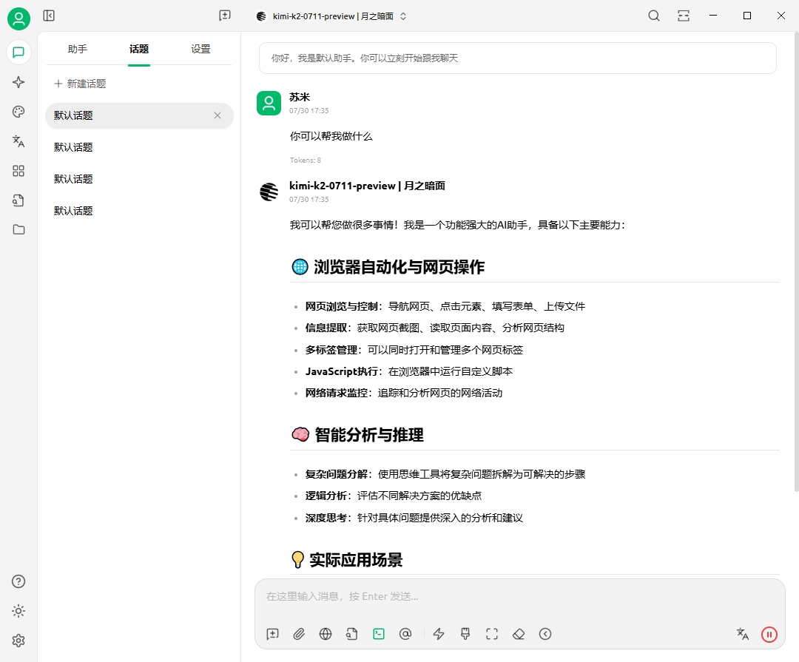Click new topic icon in input toolbar
This screenshot has height=662, width=799.
[x=272, y=634]
